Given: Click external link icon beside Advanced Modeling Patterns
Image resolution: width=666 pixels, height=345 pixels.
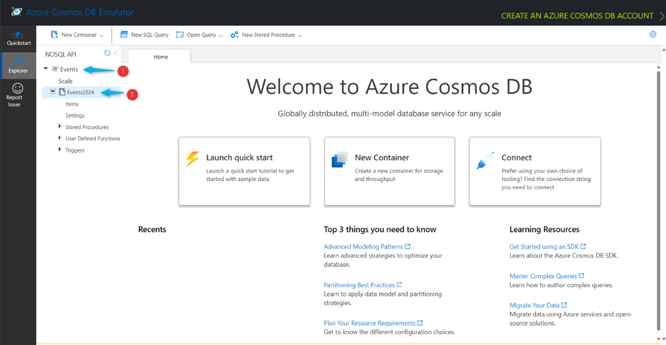Looking at the screenshot, I should tap(408, 246).
